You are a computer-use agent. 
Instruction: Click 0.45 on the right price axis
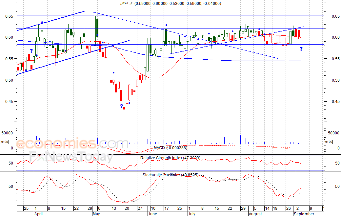point(335,102)
